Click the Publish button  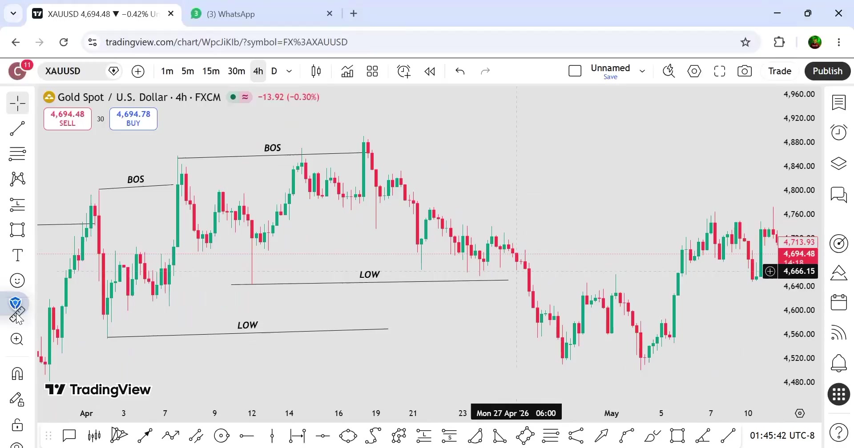point(827,71)
